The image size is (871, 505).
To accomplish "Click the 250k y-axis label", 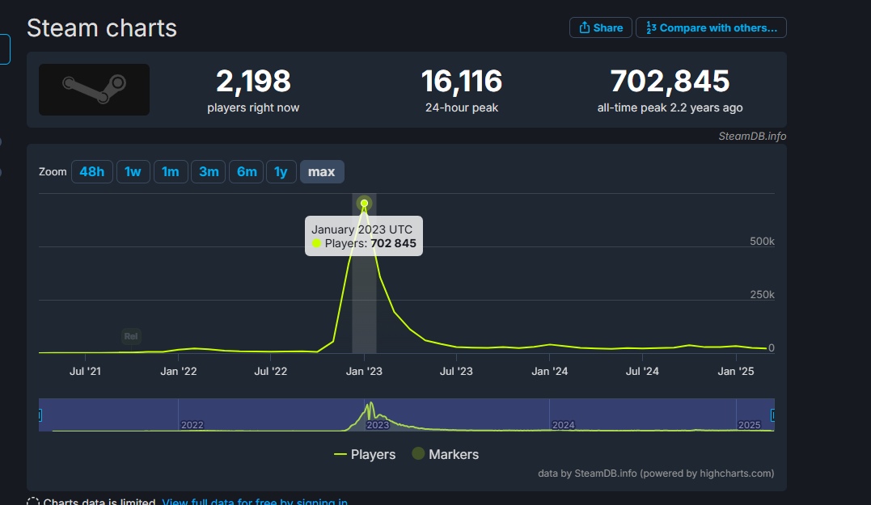I will tap(762, 294).
